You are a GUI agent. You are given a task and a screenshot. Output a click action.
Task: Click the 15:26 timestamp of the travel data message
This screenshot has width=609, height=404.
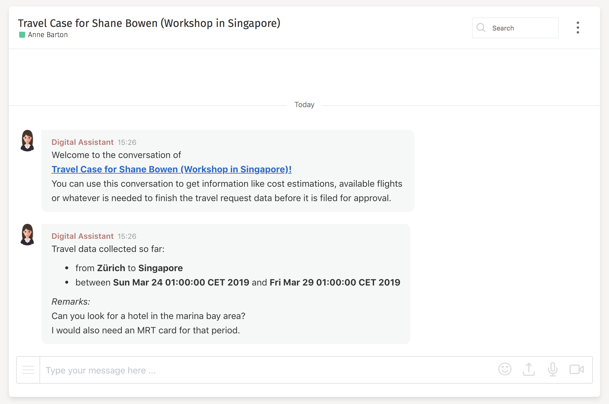pyautogui.click(x=127, y=236)
